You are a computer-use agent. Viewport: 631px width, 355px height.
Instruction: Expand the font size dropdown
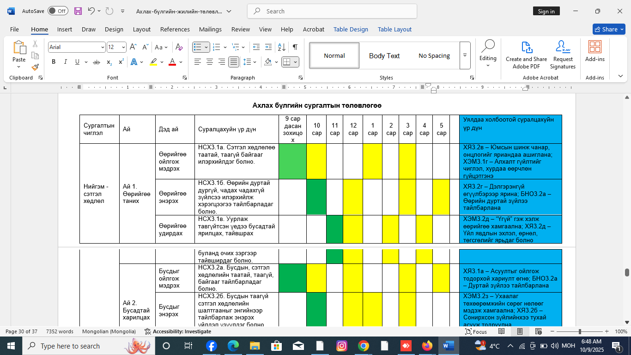point(123,47)
